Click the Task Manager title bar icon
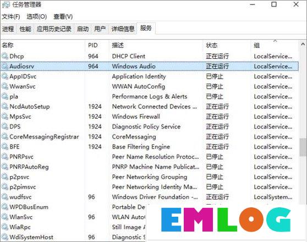The image size is (307, 242). point(6,5)
